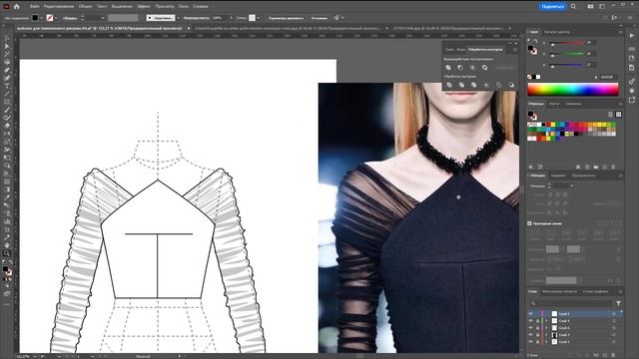Expand Слой 3 layer contents
The height and width of the screenshot is (359, 639).
(x=546, y=335)
